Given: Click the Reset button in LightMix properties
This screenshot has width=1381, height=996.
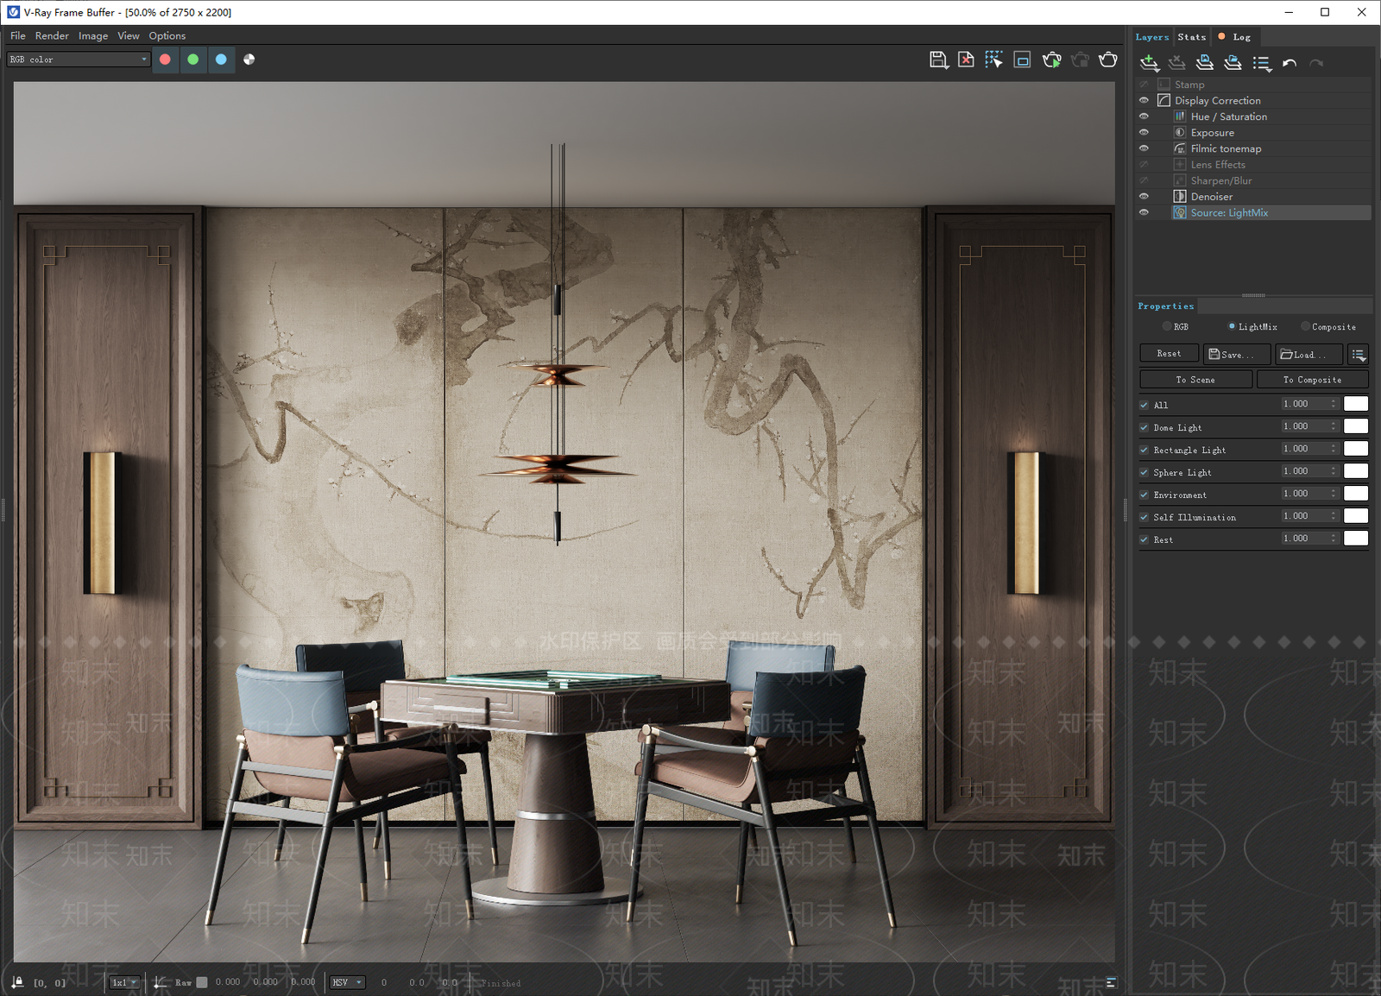Looking at the screenshot, I should [1169, 353].
